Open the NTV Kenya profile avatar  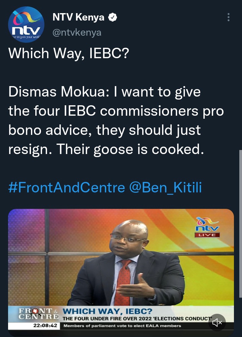click(x=26, y=25)
